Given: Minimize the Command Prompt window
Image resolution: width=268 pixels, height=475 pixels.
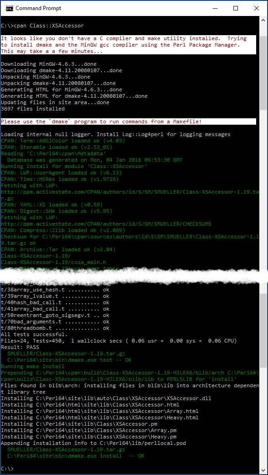Looking at the screenshot, I should coord(215,8).
